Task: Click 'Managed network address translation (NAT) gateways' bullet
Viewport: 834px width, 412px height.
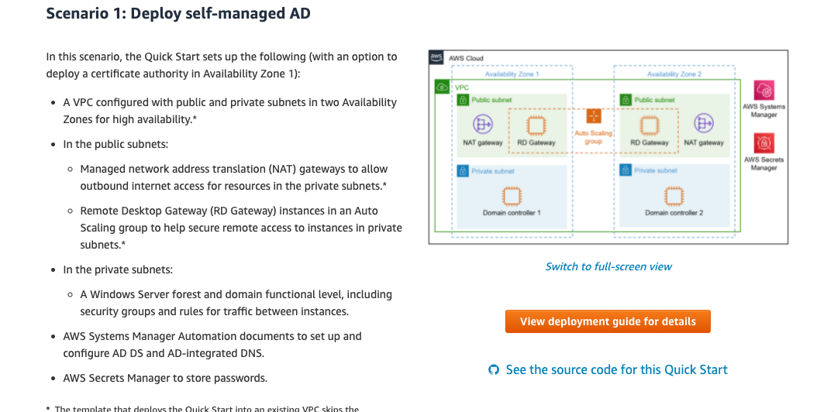Action: pyautogui.click(x=234, y=177)
